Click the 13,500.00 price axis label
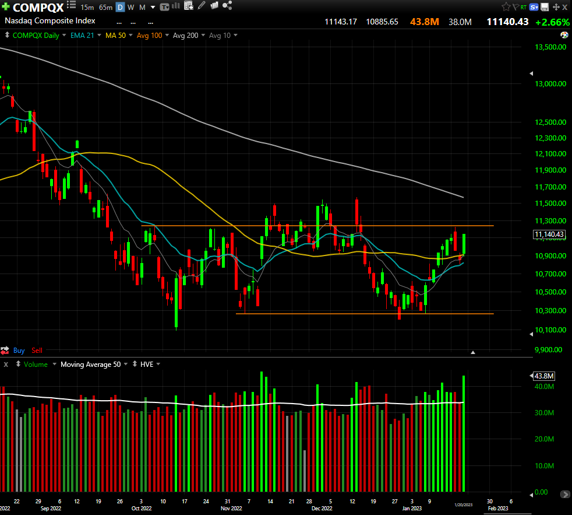Image resolution: width=572 pixels, height=515 pixels. [550, 47]
